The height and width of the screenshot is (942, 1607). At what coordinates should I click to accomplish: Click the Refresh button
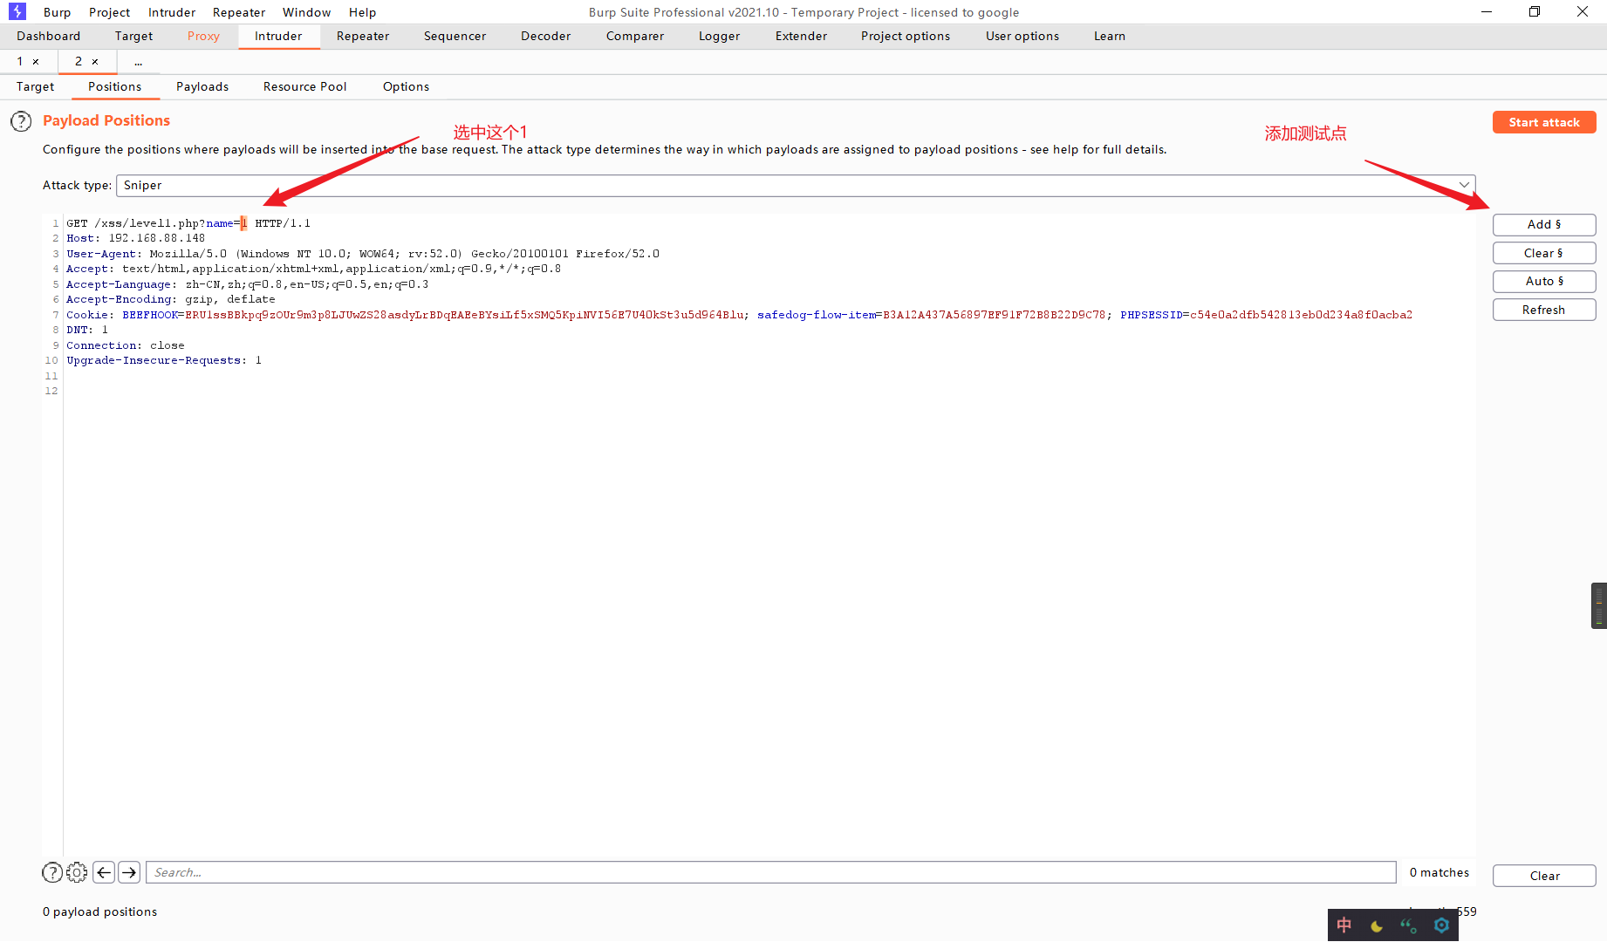[1544, 310]
